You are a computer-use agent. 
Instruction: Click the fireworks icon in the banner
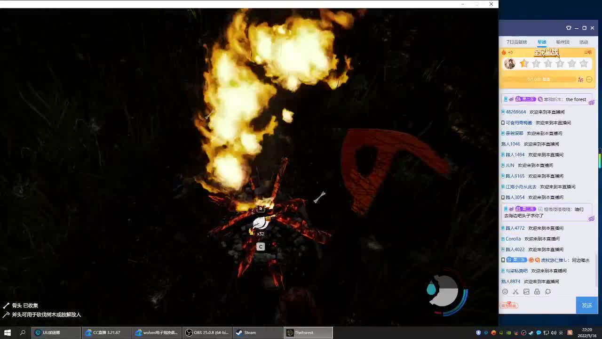(581, 80)
